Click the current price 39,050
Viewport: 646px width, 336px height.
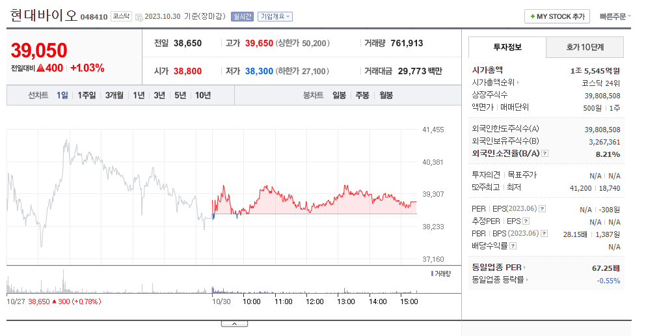39,50
